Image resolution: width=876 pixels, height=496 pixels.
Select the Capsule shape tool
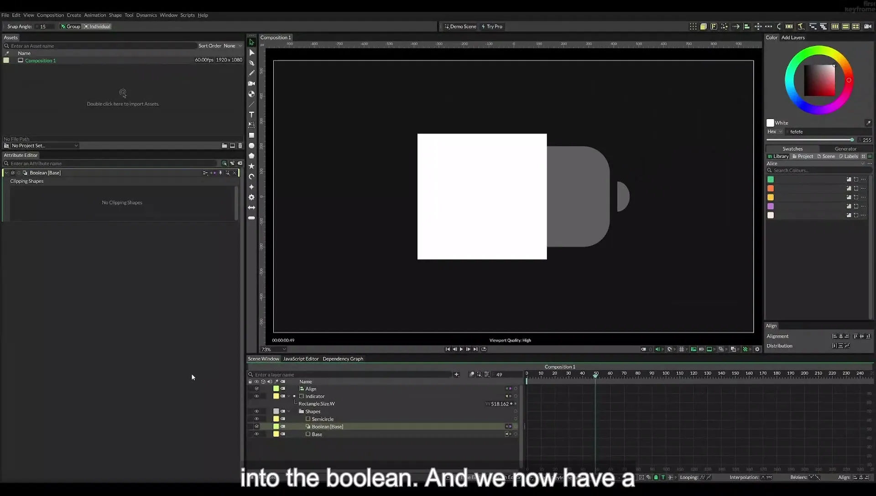point(251,218)
